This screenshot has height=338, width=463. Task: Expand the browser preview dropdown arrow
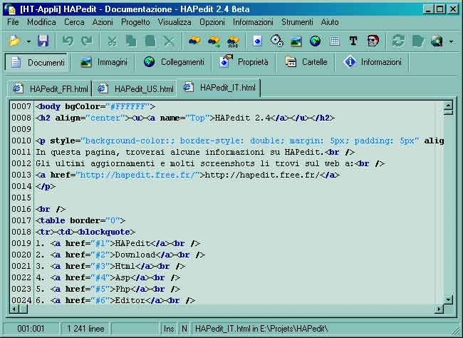pos(452,41)
